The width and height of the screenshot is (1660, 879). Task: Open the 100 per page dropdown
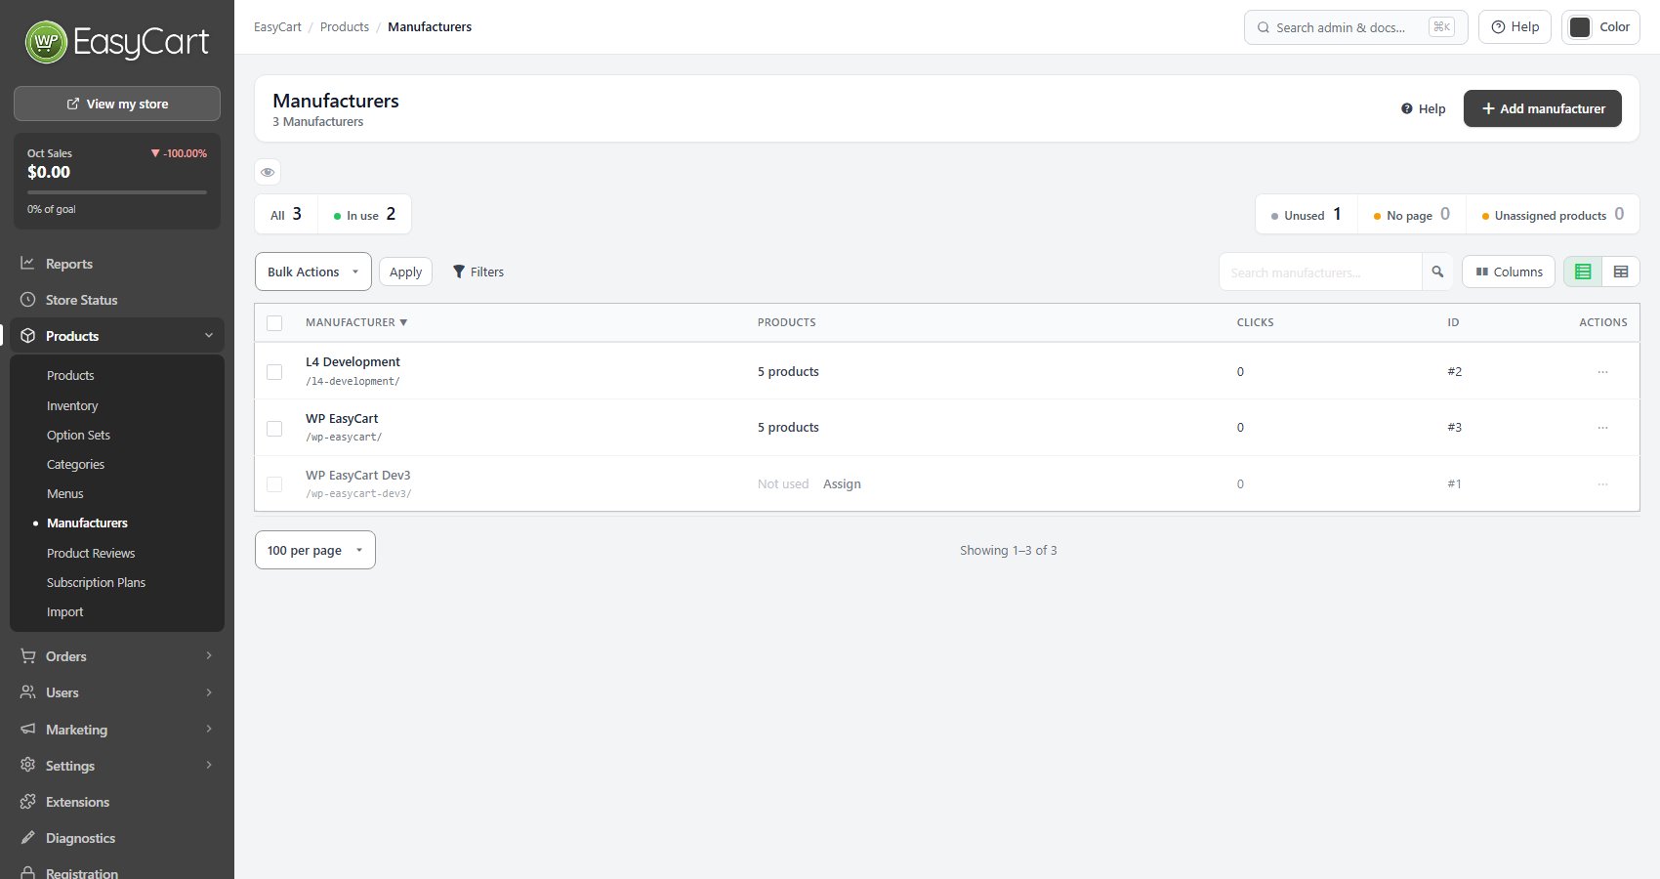click(315, 550)
